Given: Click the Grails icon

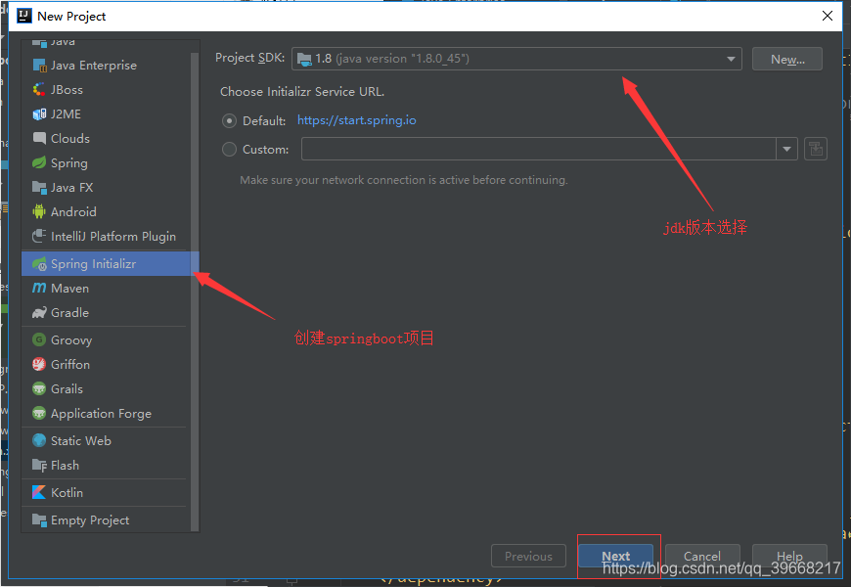Looking at the screenshot, I should (x=39, y=388).
